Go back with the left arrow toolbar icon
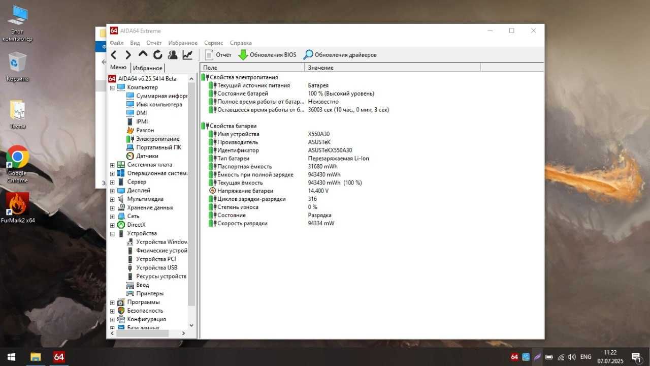 tap(114, 55)
